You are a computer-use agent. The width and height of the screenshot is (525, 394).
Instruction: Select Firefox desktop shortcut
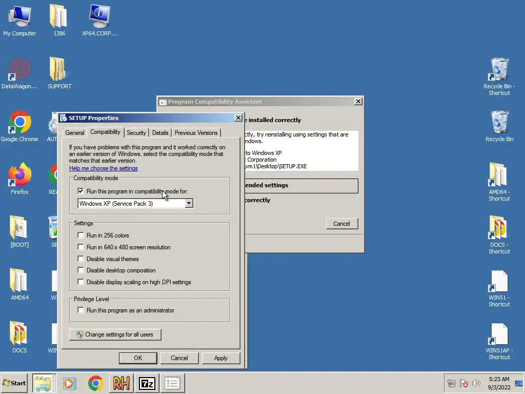[19, 179]
